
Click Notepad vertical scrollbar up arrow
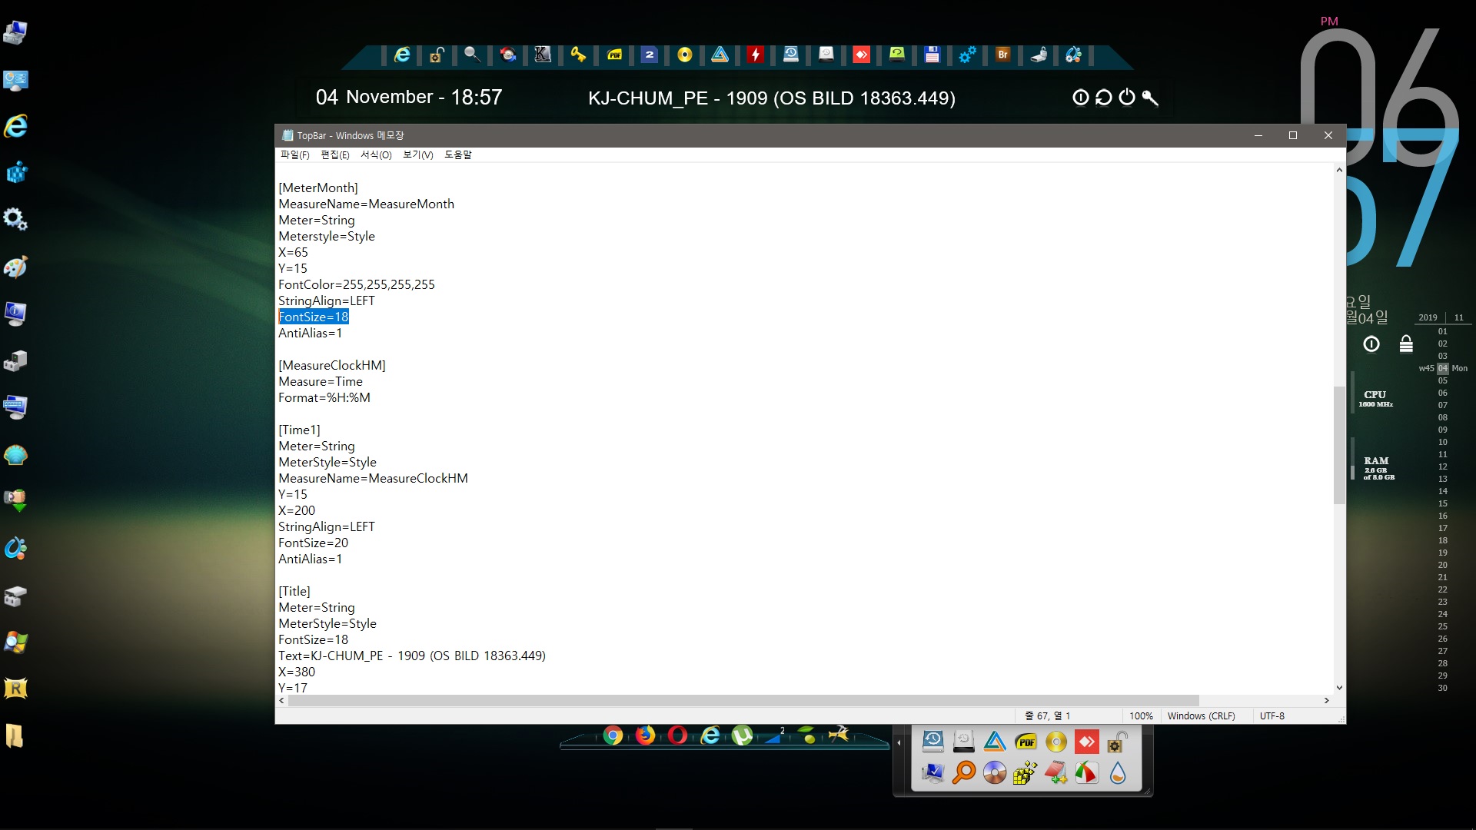click(x=1339, y=170)
